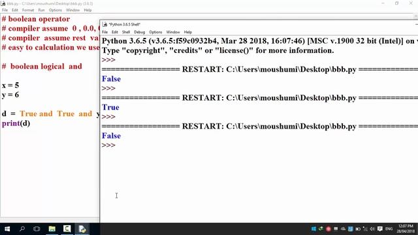
Task: Click the 'y = 6' line in editor
Action: pyautogui.click(x=10, y=95)
